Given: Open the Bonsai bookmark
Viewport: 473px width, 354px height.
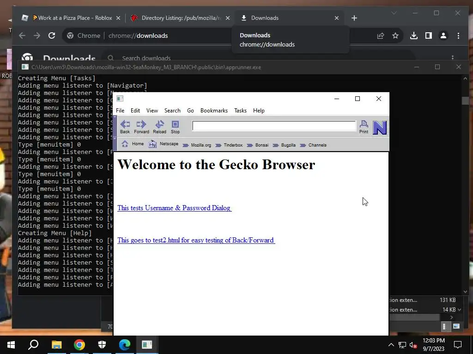Looking at the screenshot, I should (258, 145).
